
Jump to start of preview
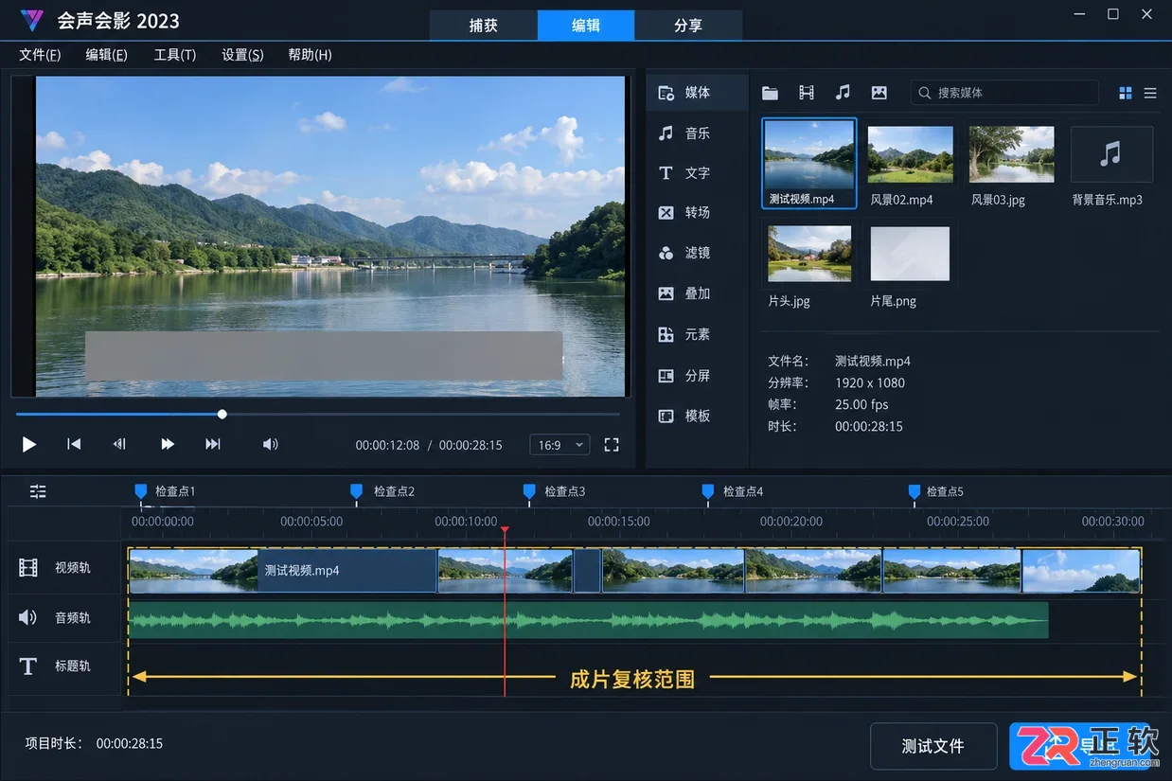(x=74, y=444)
